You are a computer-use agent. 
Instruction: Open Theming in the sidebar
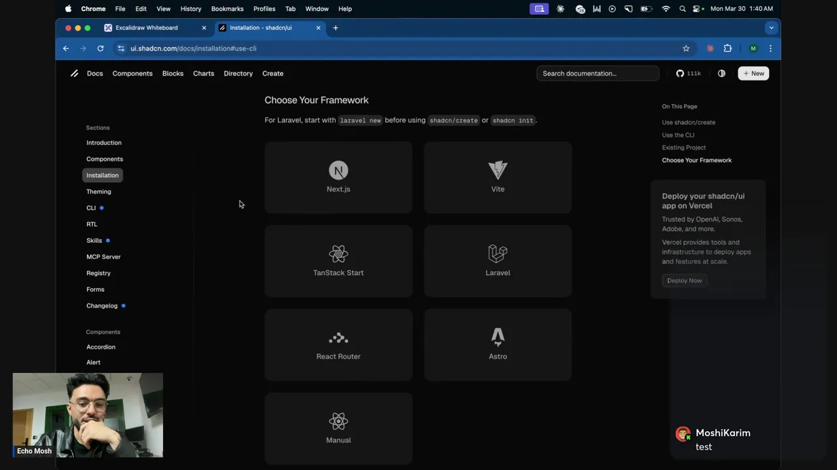pos(99,191)
